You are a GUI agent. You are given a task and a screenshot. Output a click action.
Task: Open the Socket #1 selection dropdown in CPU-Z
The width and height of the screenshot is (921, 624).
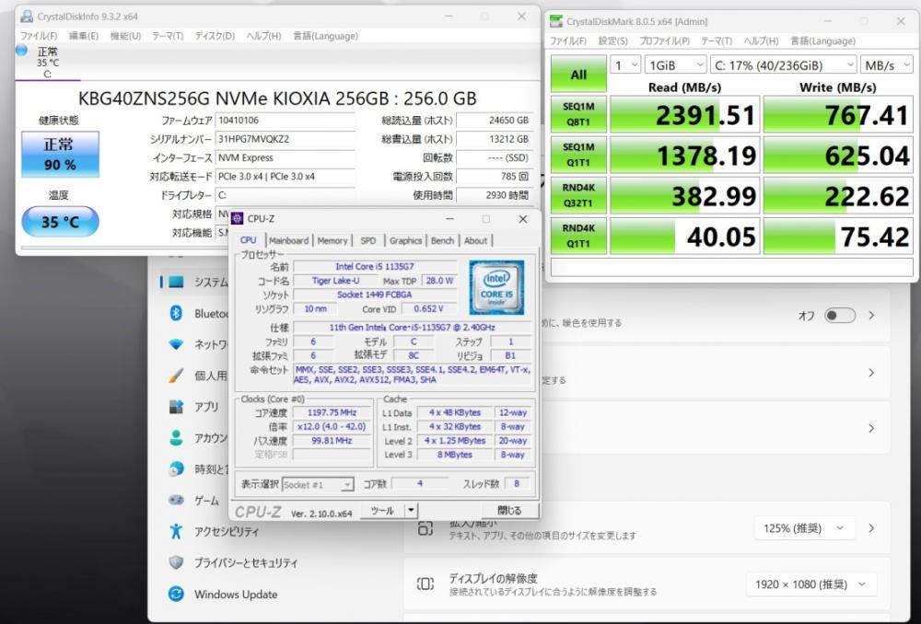point(317,484)
